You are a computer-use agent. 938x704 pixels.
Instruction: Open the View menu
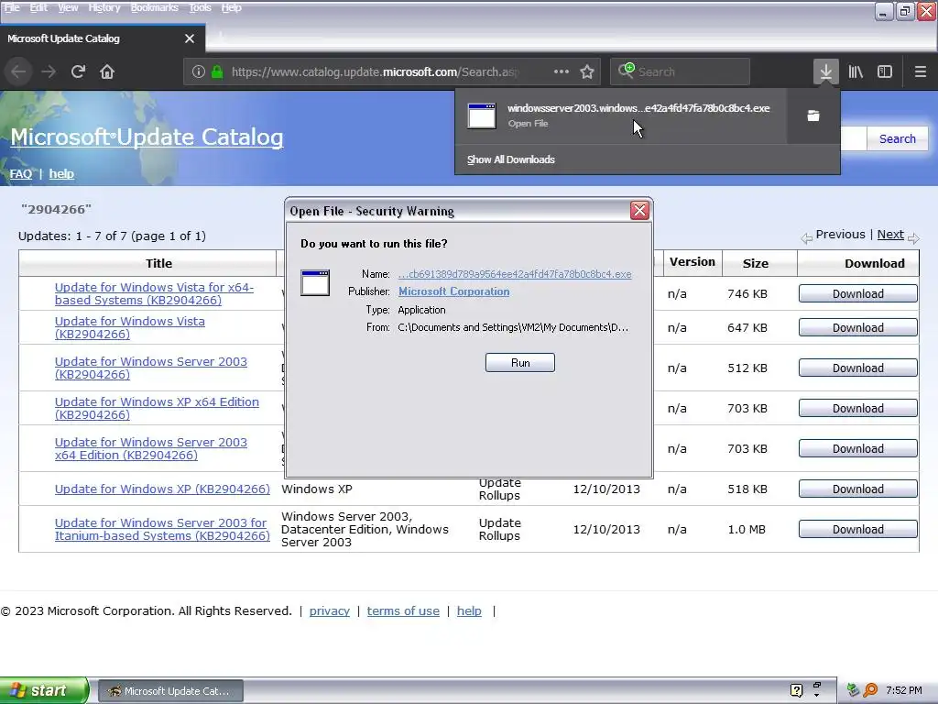(x=68, y=7)
